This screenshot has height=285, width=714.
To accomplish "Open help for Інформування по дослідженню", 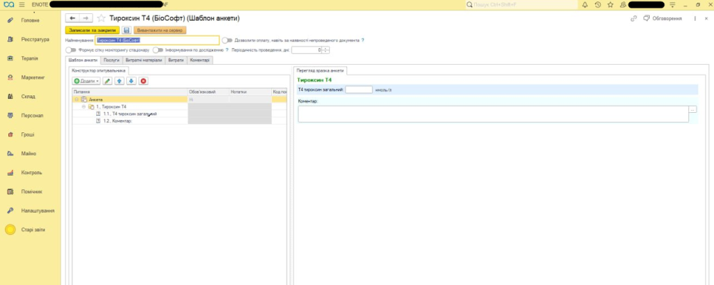I will coord(227,50).
